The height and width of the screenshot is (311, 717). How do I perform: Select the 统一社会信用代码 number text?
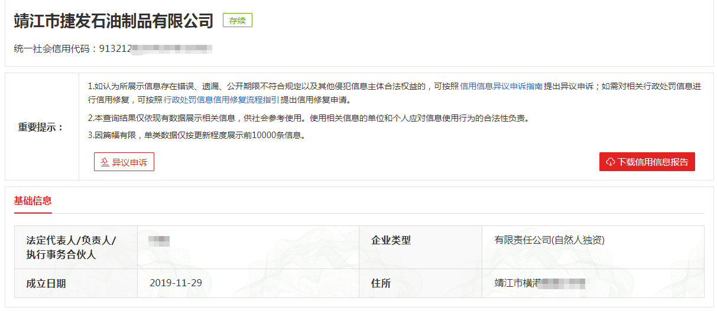pyautogui.click(x=155, y=49)
